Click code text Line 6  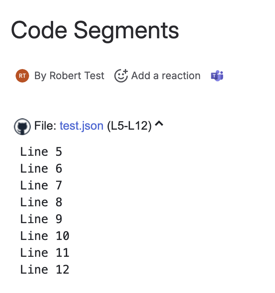(41, 168)
